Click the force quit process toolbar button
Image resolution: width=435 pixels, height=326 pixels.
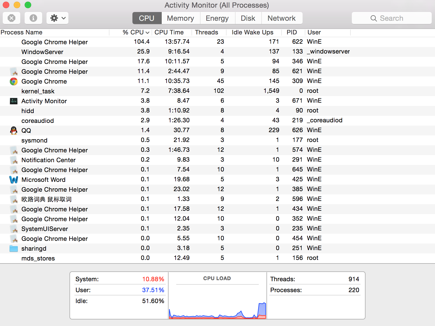[11, 18]
